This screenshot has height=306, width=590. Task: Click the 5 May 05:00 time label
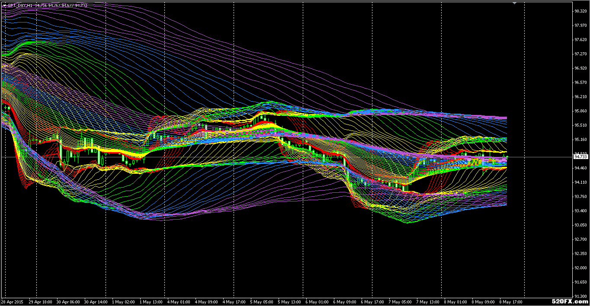point(262,302)
